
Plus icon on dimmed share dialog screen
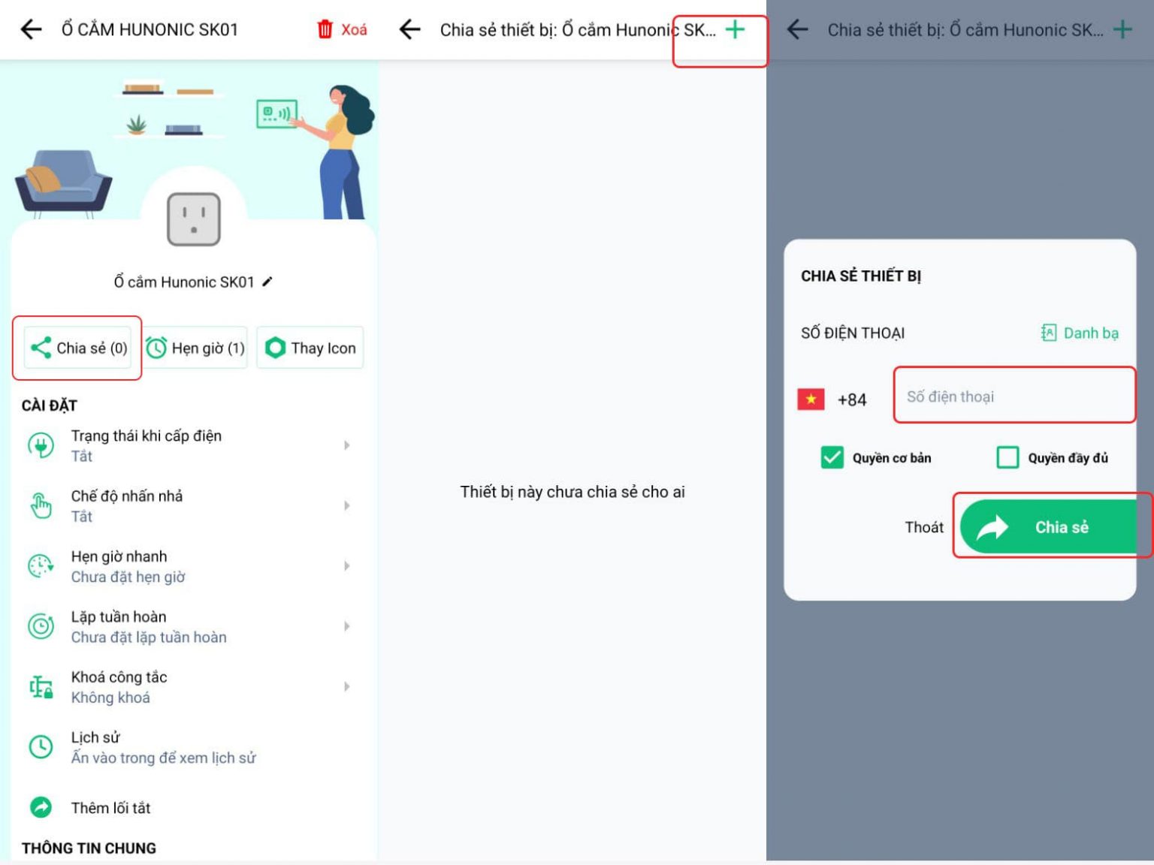[x=1122, y=30]
